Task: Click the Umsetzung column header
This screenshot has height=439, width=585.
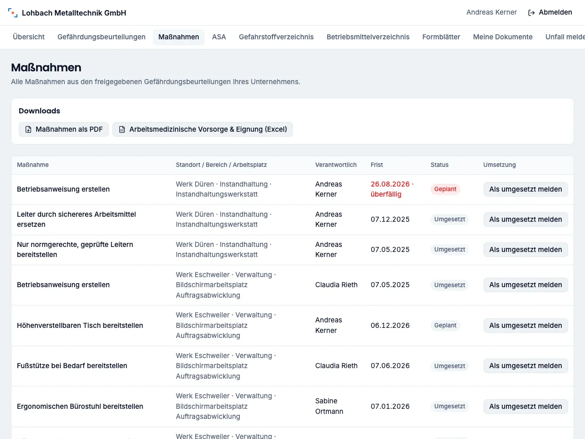Action: point(500,165)
